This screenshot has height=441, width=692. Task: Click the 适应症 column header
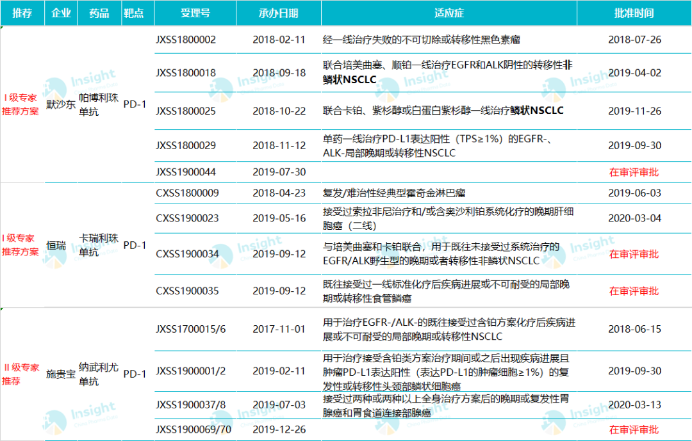coord(449,13)
